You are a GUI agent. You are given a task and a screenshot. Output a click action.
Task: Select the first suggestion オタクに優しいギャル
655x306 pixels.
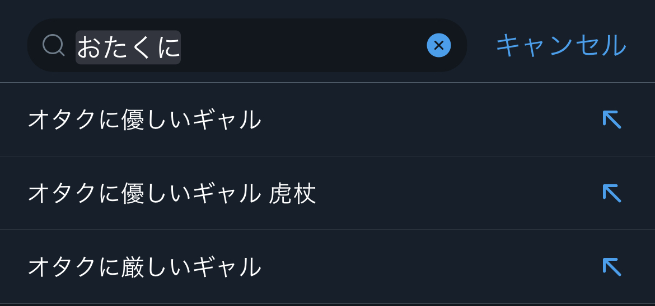click(x=144, y=119)
